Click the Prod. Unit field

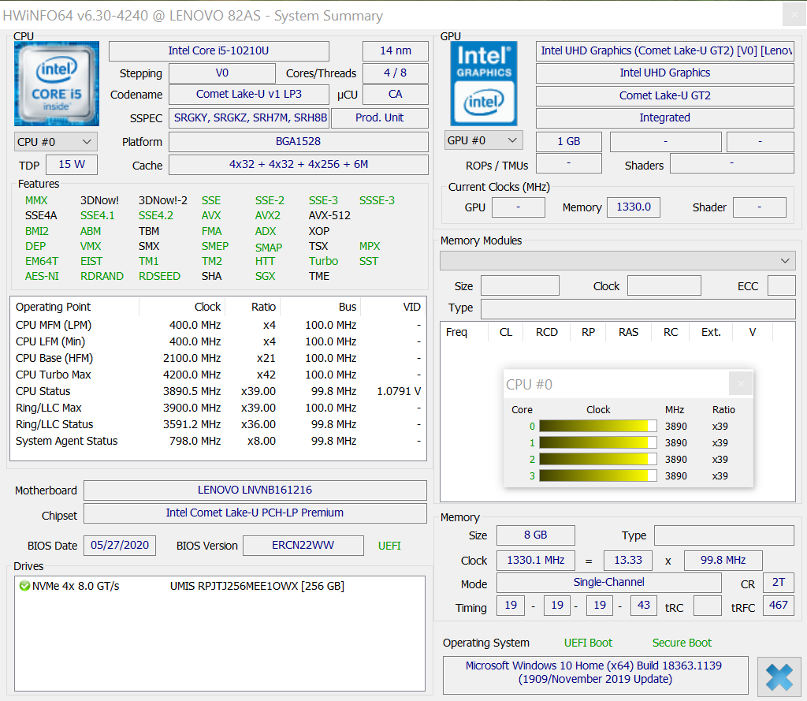point(380,118)
